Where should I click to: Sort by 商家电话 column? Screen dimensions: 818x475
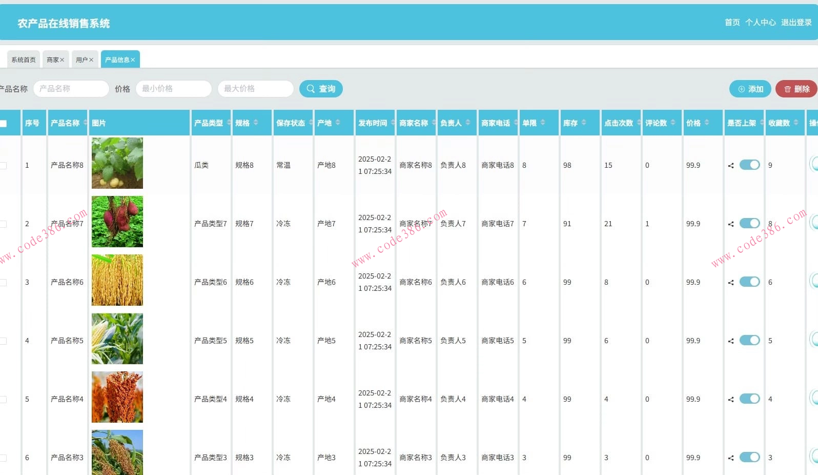coord(516,123)
